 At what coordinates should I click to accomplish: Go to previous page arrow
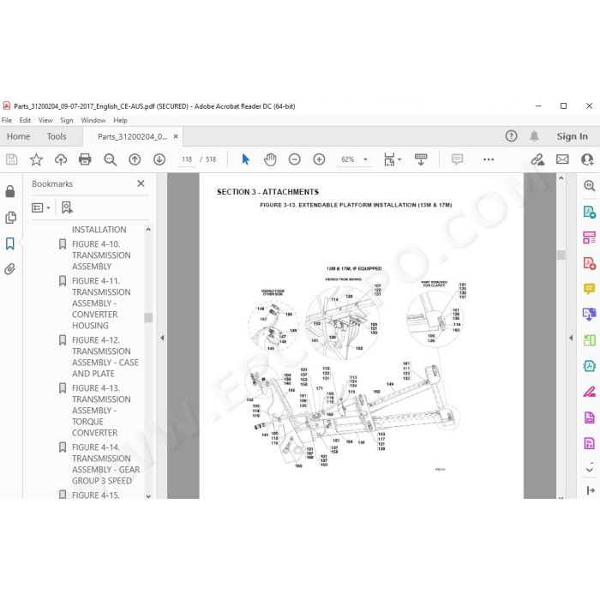tap(135, 159)
